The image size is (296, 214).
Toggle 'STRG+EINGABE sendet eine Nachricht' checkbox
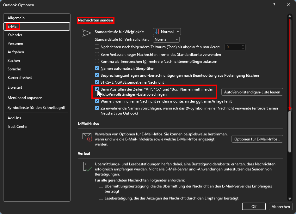point(97,82)
